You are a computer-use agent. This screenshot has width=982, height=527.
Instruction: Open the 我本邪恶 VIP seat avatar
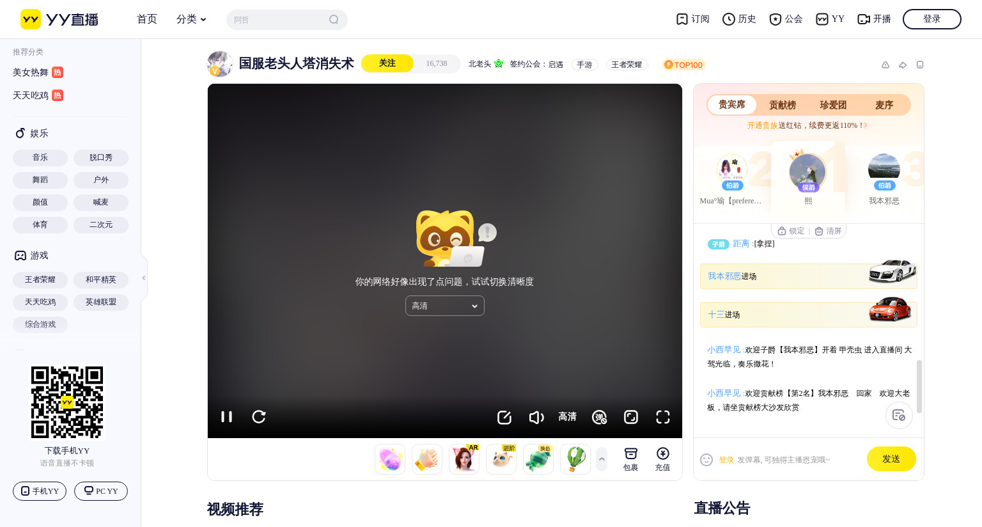884,170
